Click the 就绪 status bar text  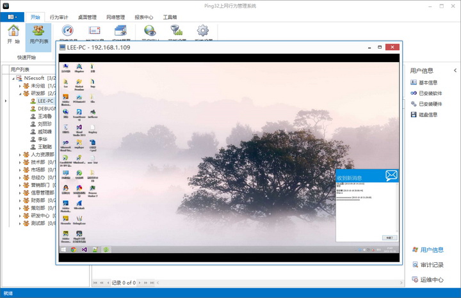point(8,294)
